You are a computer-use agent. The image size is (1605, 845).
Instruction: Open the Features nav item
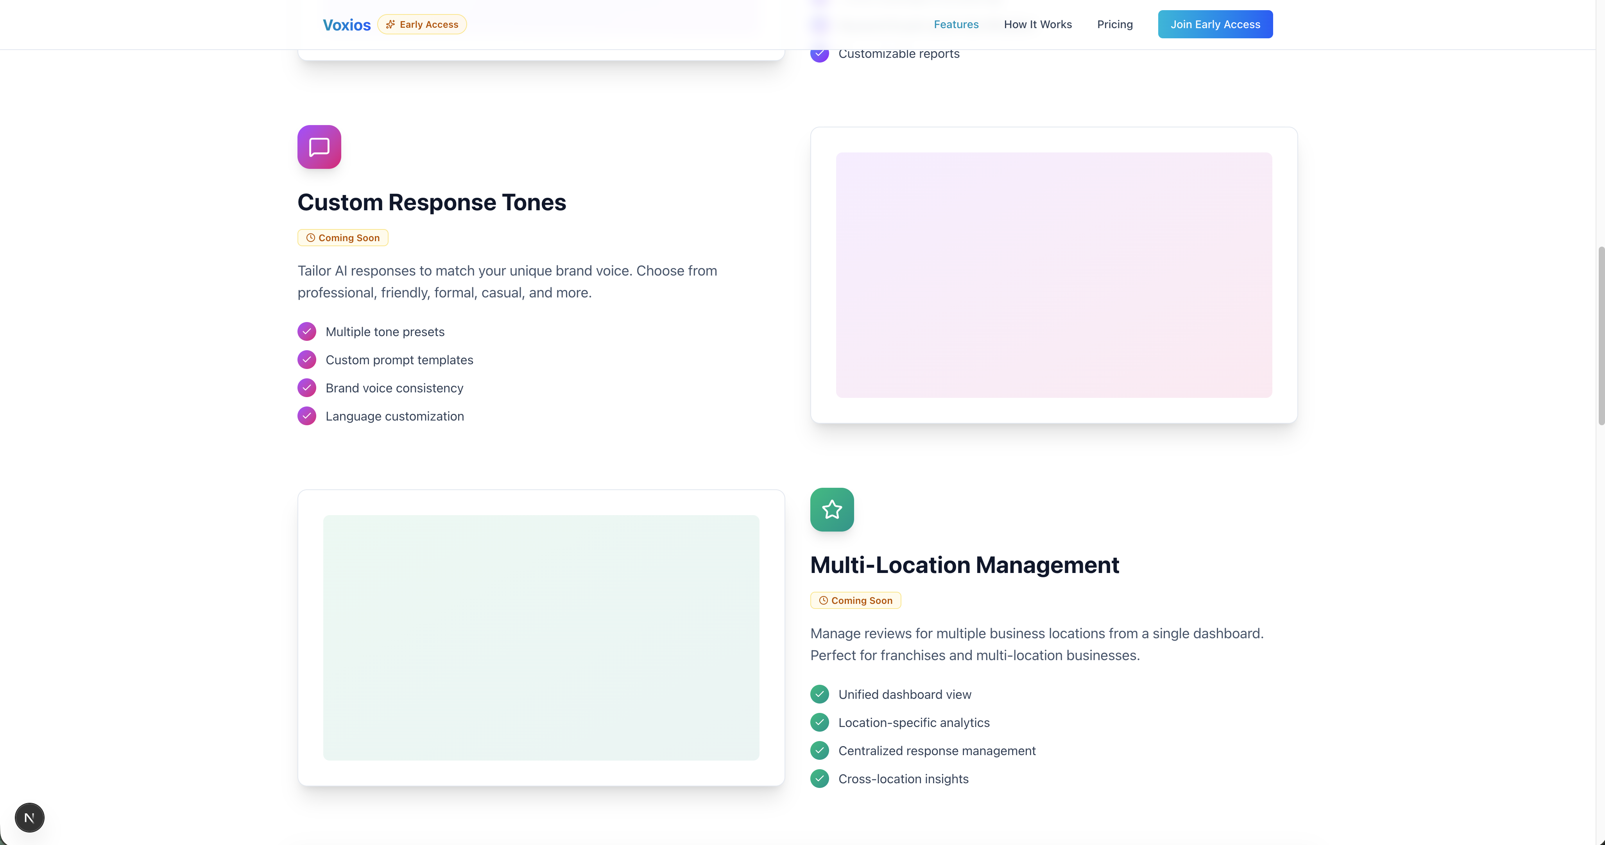click(x=956, y=24)
